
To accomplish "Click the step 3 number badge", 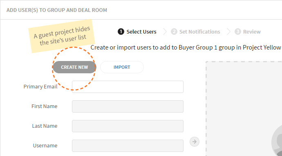I will click(x=237, y=32).
